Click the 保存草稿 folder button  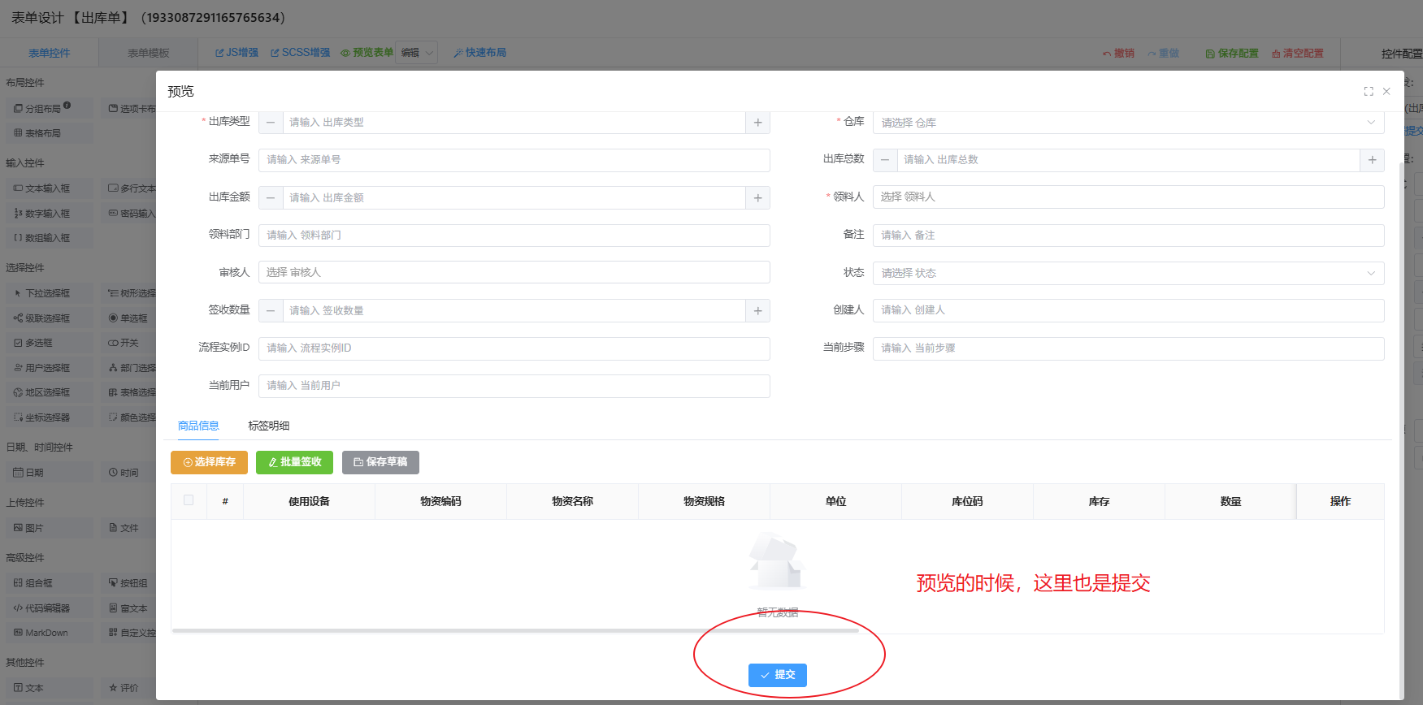tap(380, 462)
